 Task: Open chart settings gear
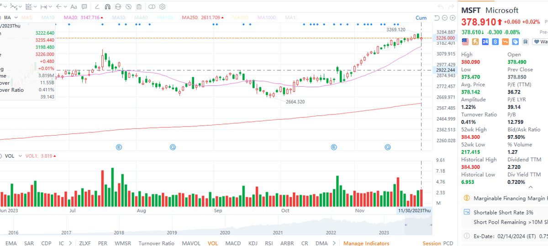click(162, 7)
